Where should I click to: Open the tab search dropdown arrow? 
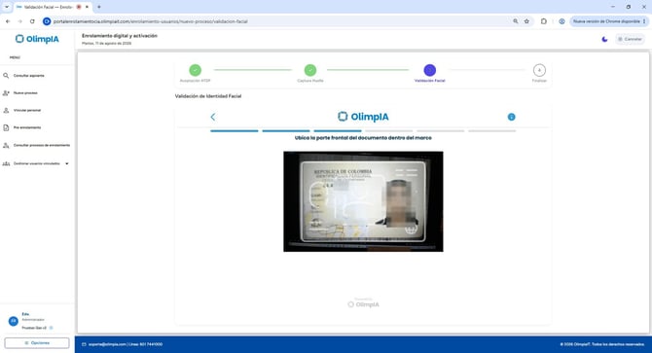click(7, 7)
